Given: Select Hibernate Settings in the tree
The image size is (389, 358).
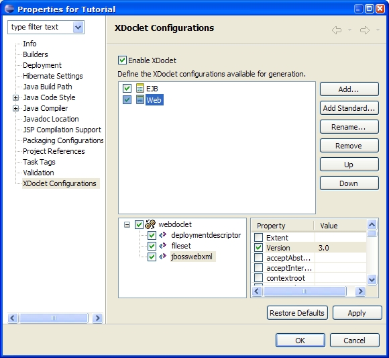Looking at the screenshot, I should pyautogui.click(x=53, y=76).
